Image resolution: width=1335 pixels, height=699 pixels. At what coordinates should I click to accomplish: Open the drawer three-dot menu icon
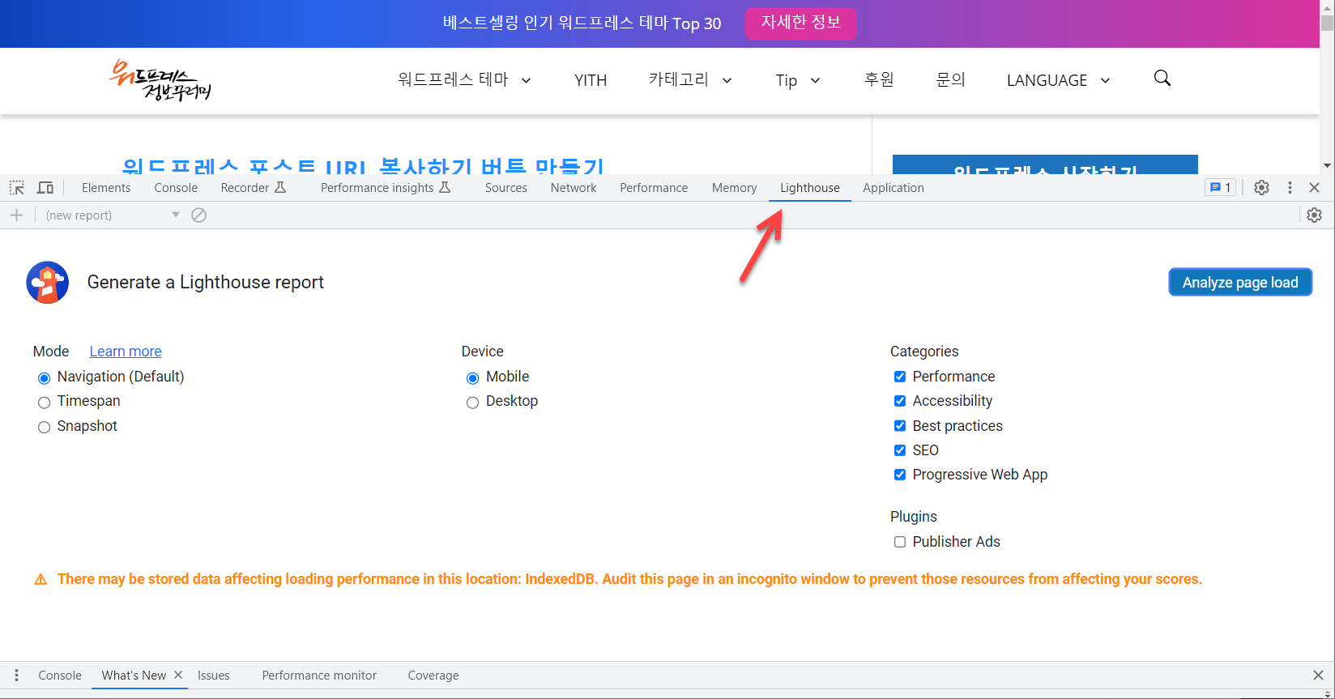[16, 676]
